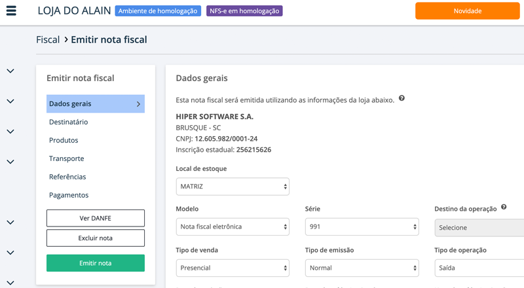Click the Novidade orange button
This screenshot has width=524, height=288.
(x=467, y=11)
